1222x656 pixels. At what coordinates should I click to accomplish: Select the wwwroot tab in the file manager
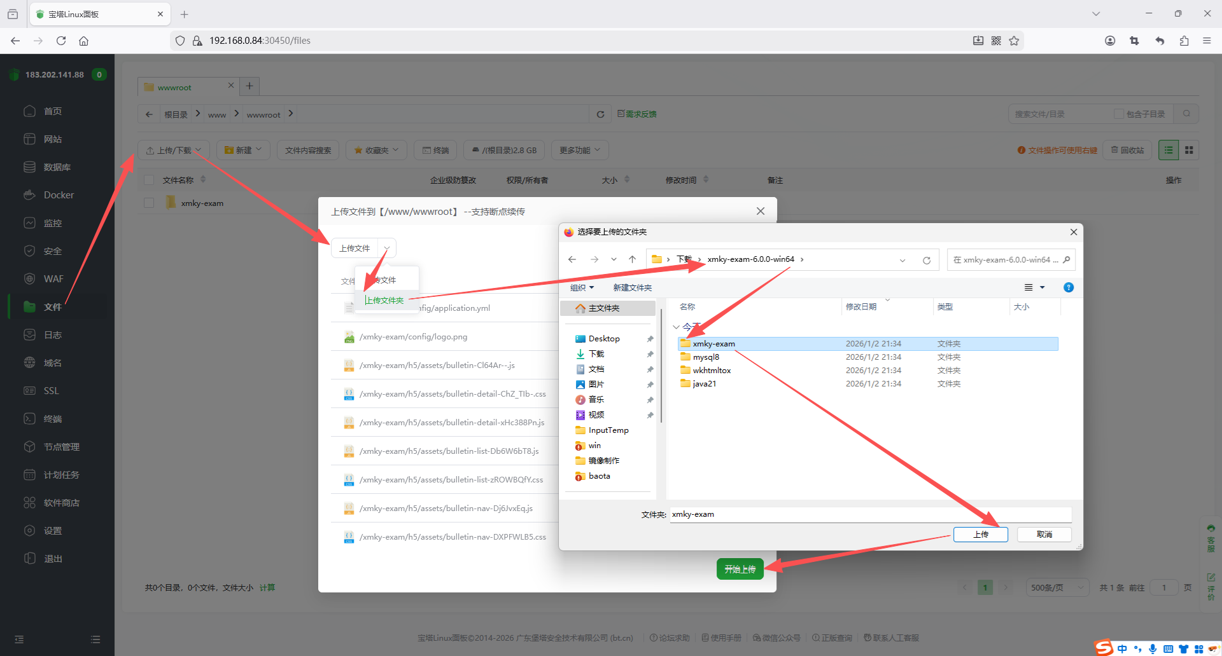(x=174, y=87)
